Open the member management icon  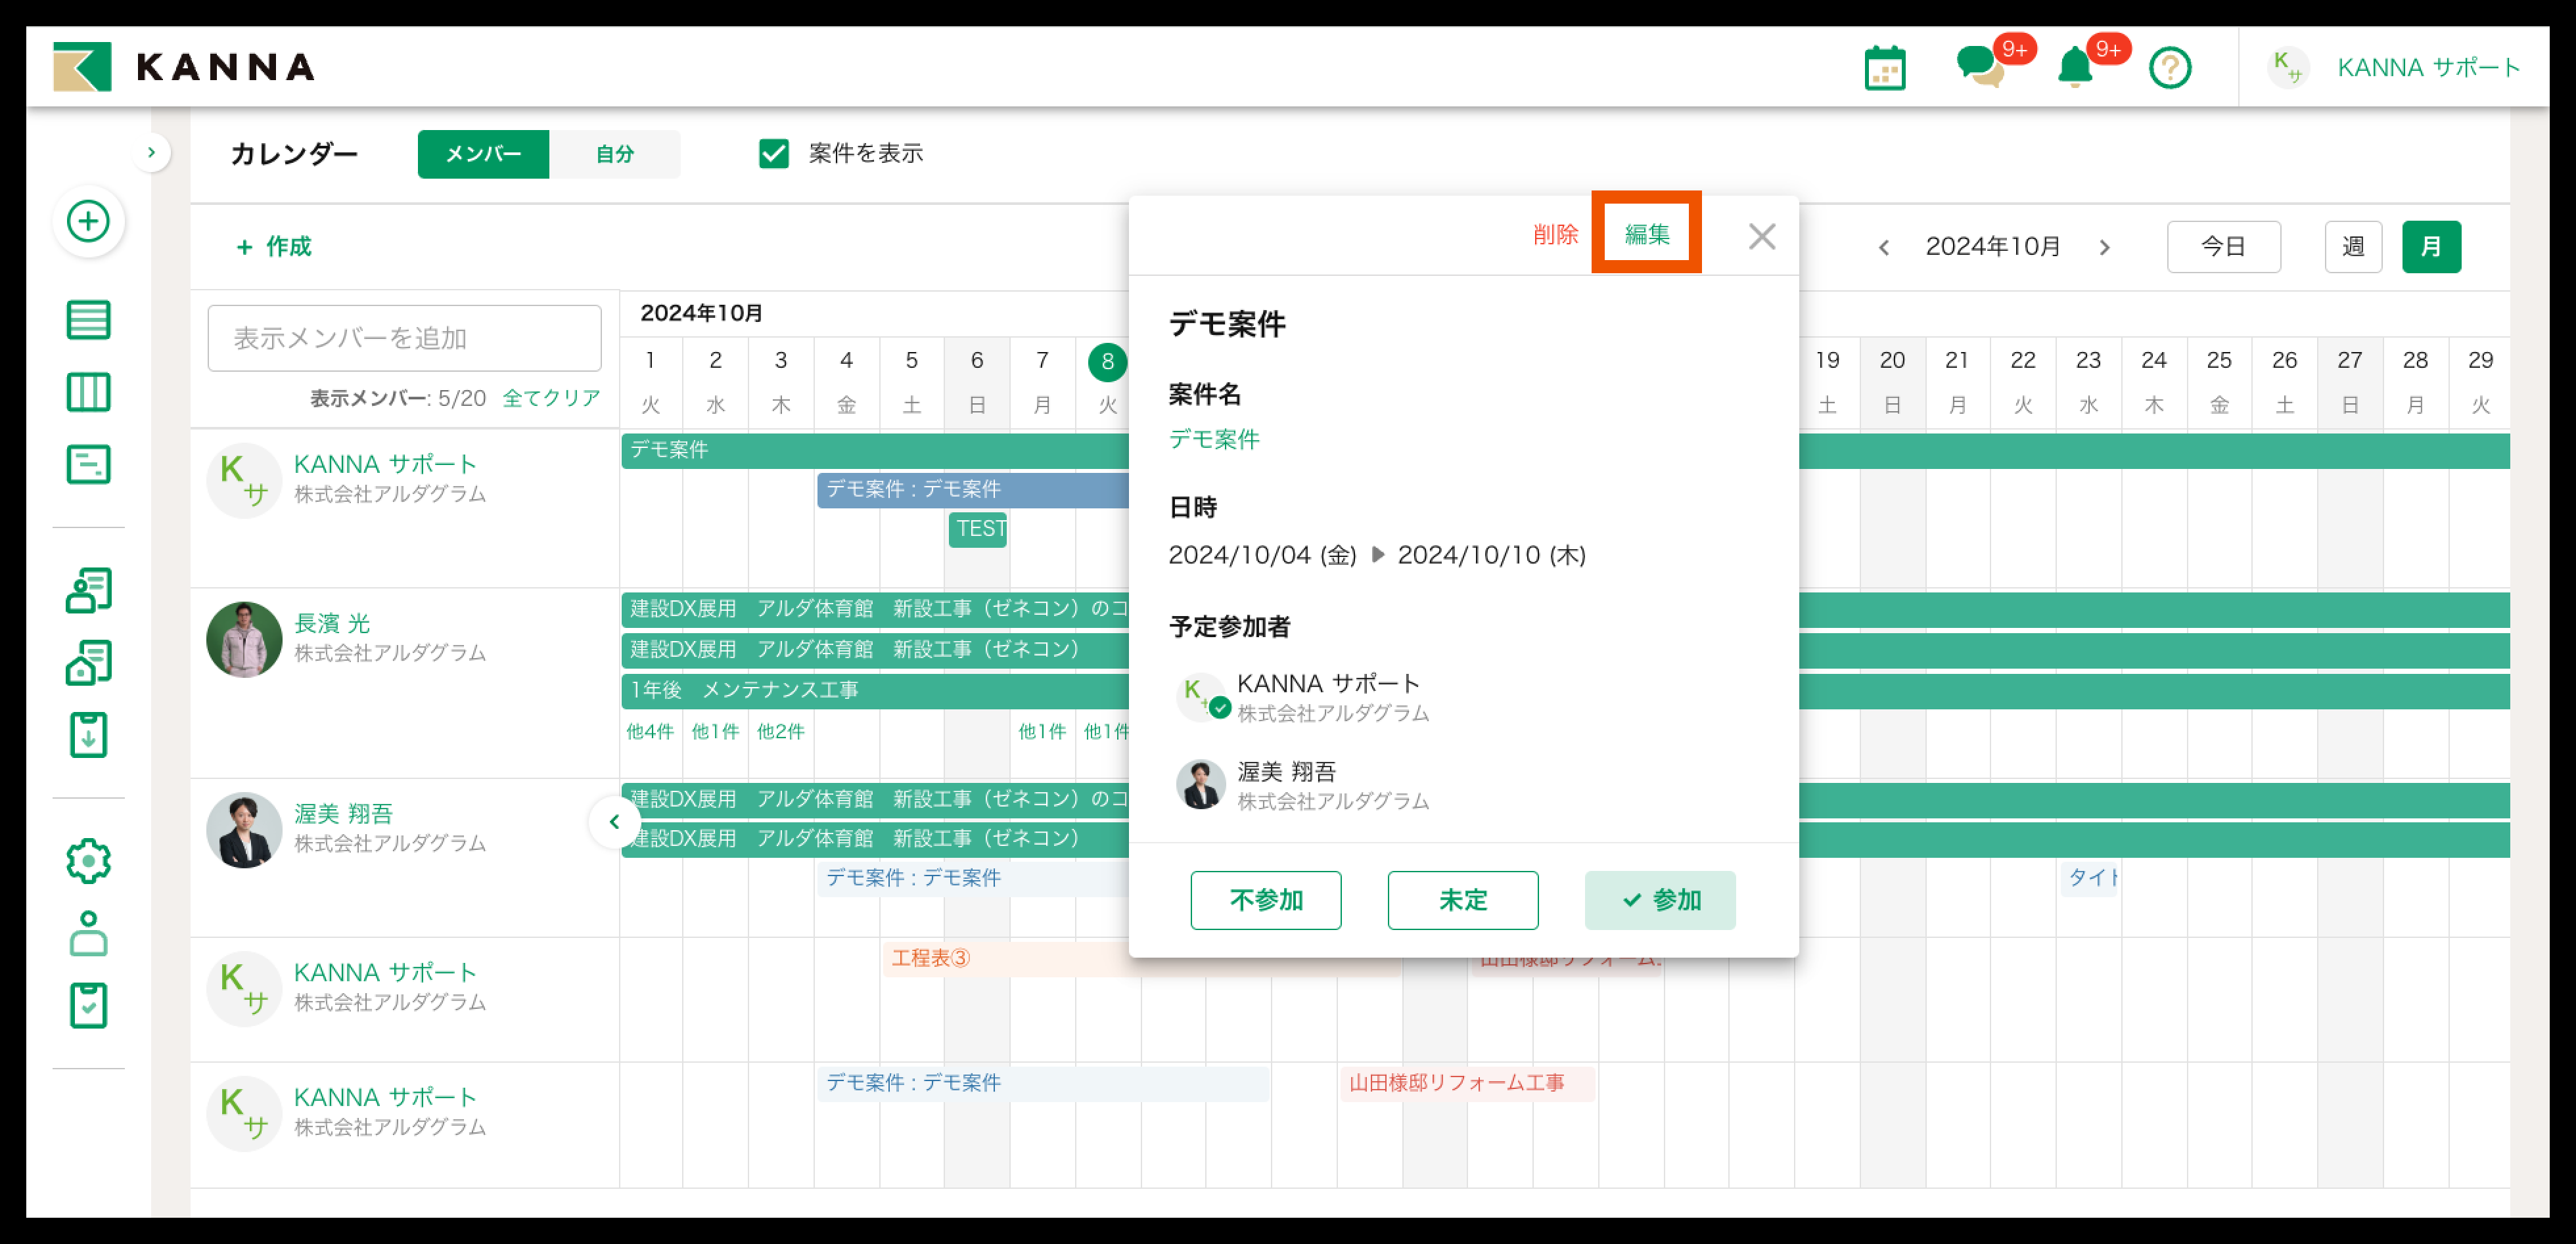88,590
